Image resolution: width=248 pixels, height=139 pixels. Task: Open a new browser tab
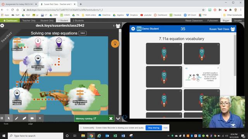(81, 4)
